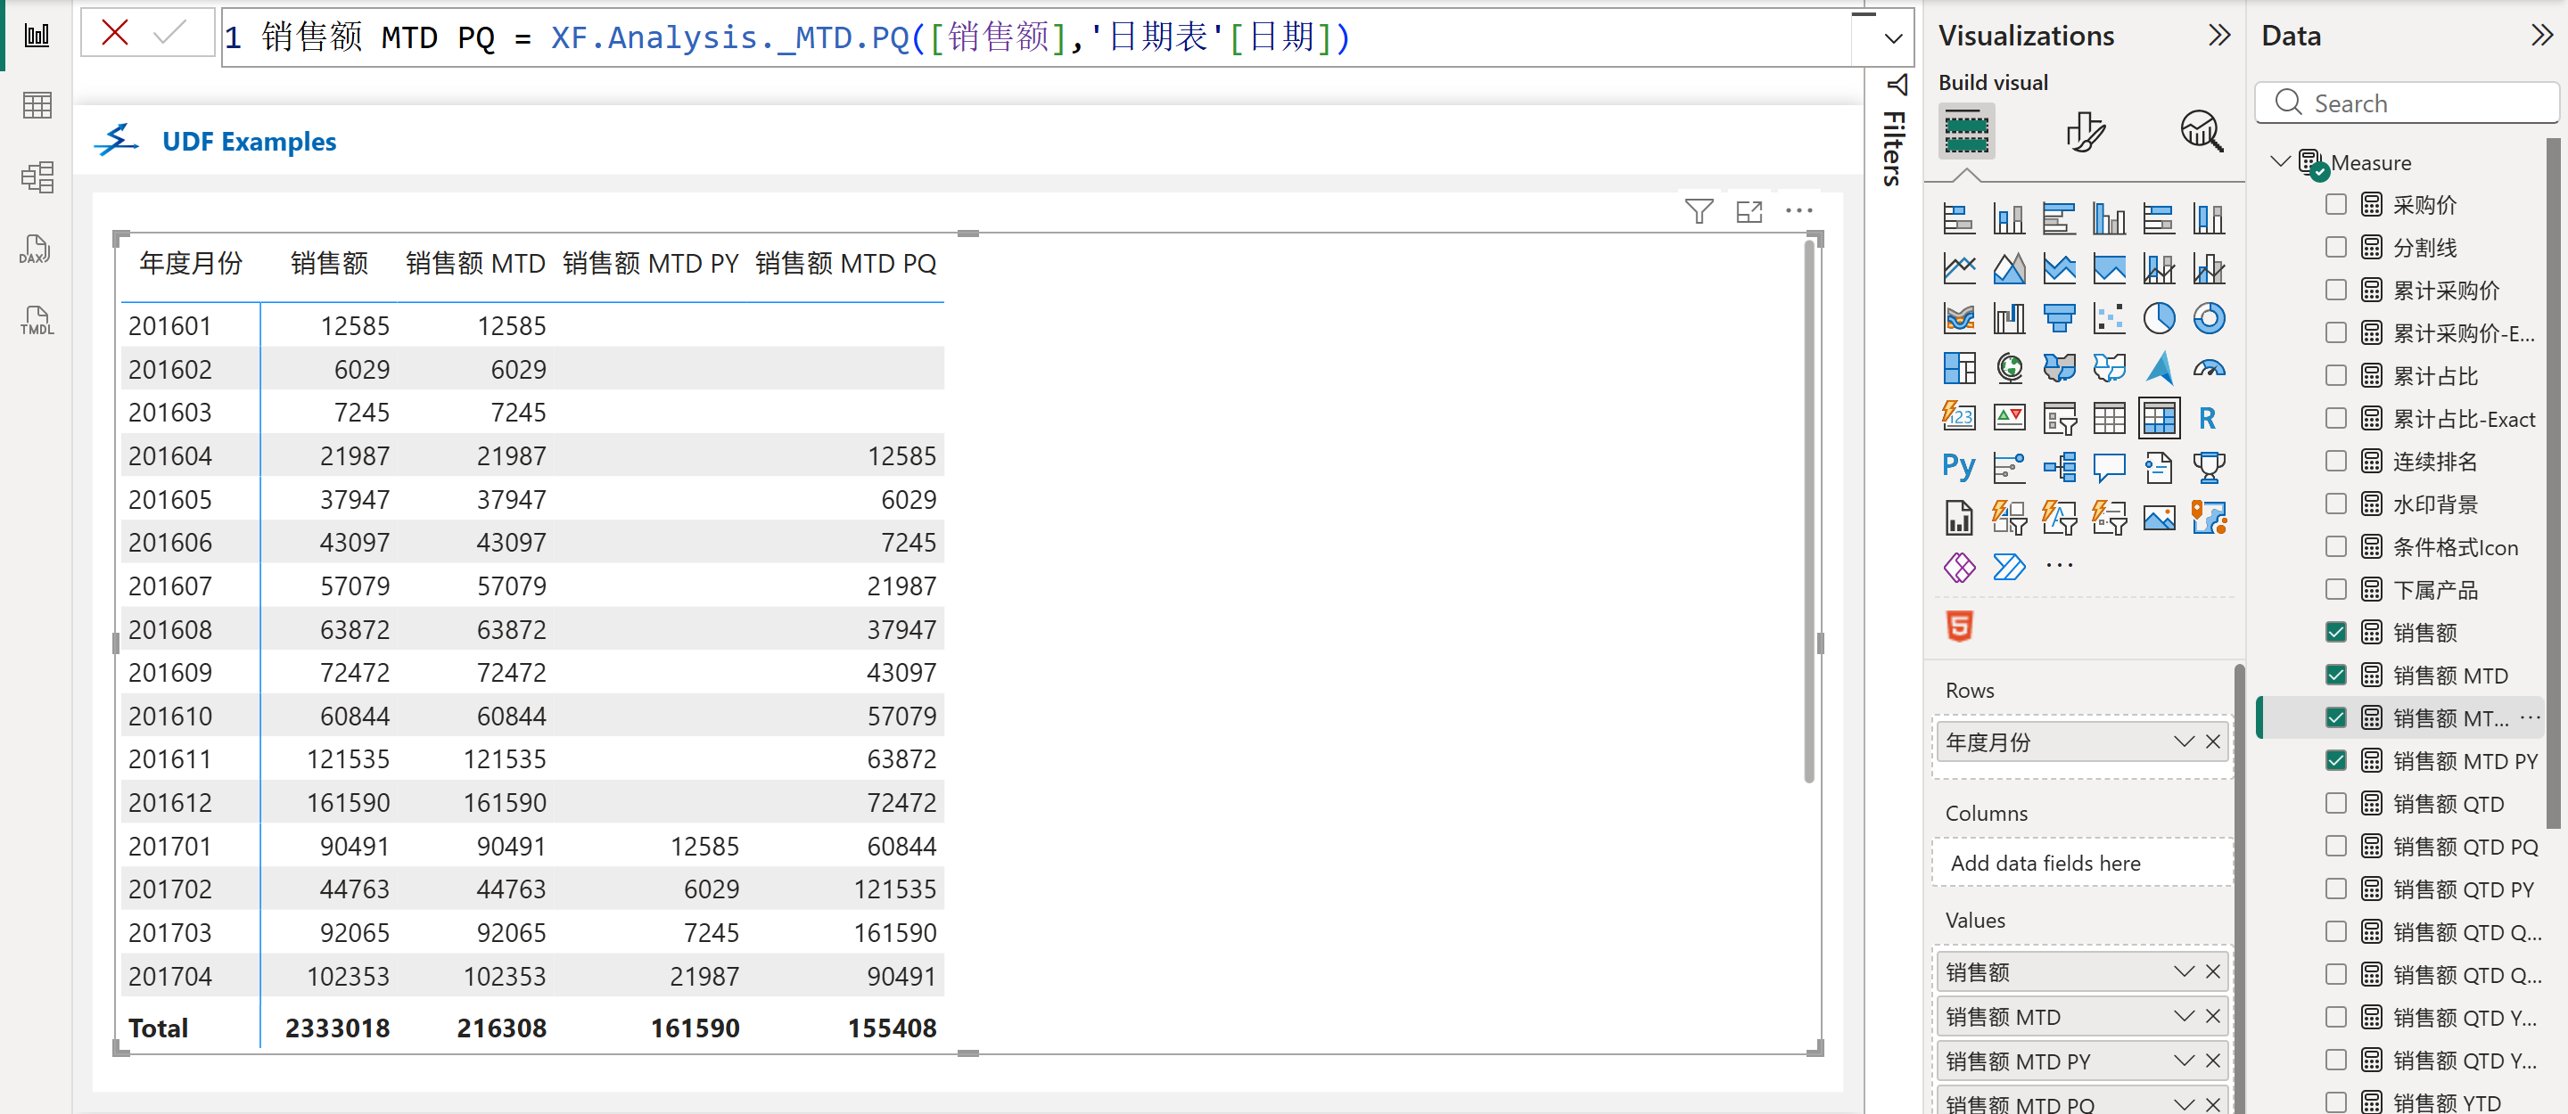Enable the 采购价 measure checkbox
The image size is (2568, 1114).
point(2336,204)
